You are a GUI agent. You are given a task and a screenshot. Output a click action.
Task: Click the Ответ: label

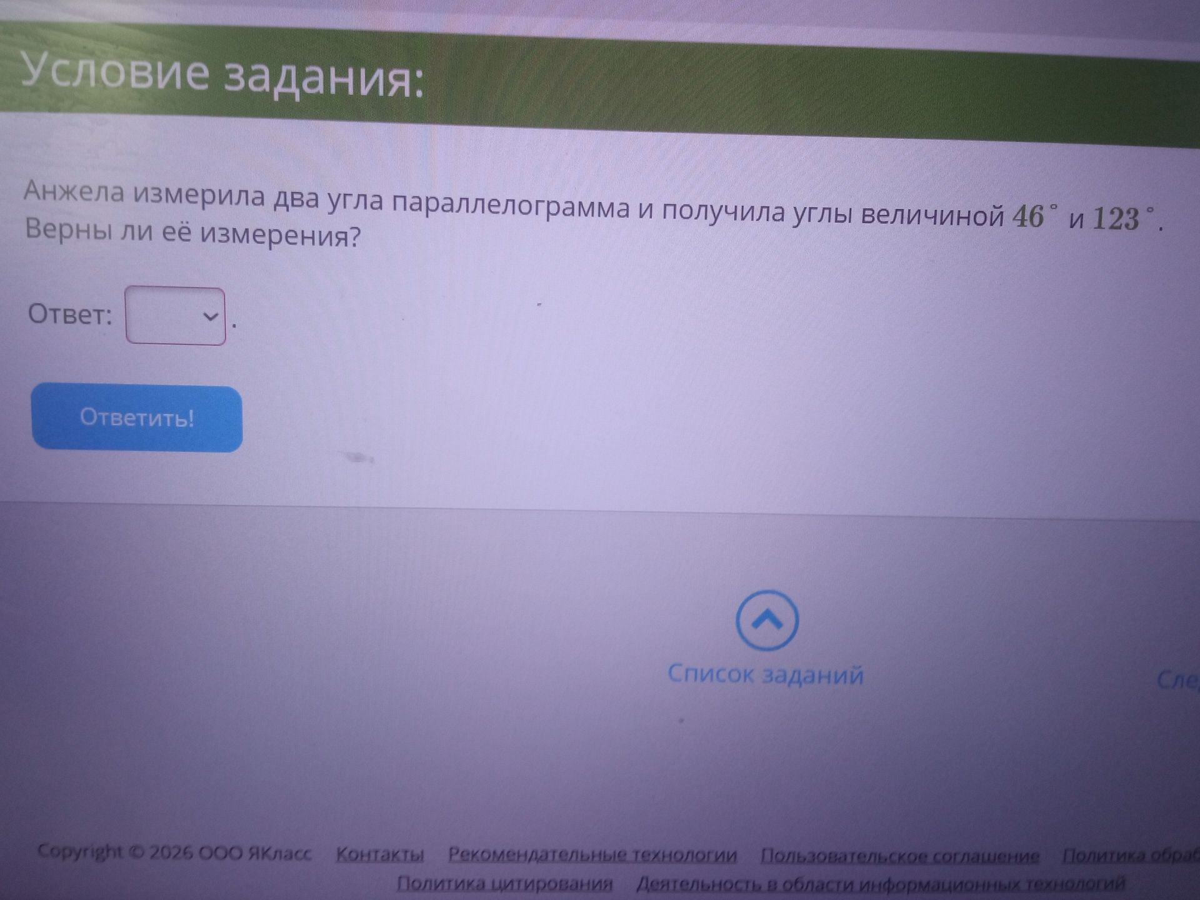pyautogui.click(x=70, y=314)
